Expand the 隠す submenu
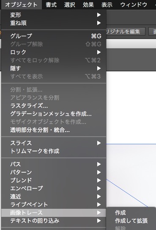This screenshot has height=230, width=156. 54,68
